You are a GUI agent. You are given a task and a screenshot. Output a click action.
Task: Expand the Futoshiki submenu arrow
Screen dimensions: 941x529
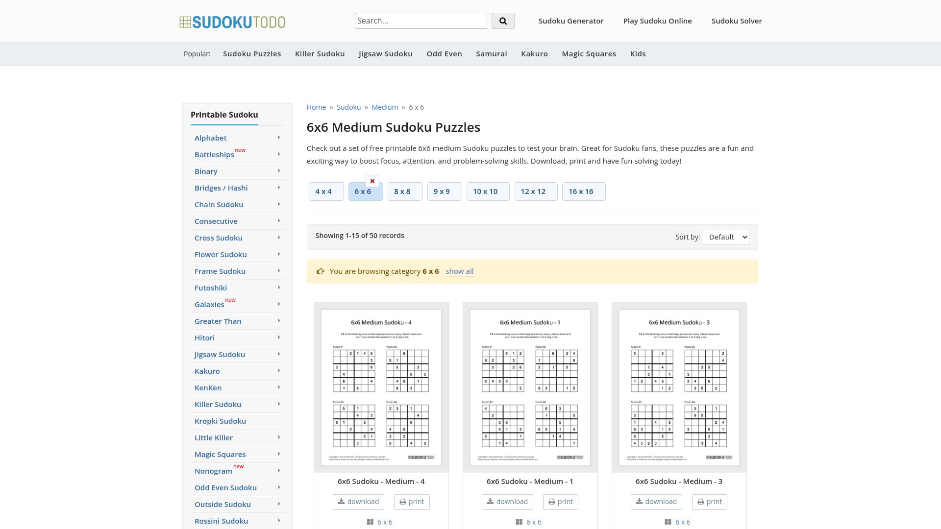point(279,288)
